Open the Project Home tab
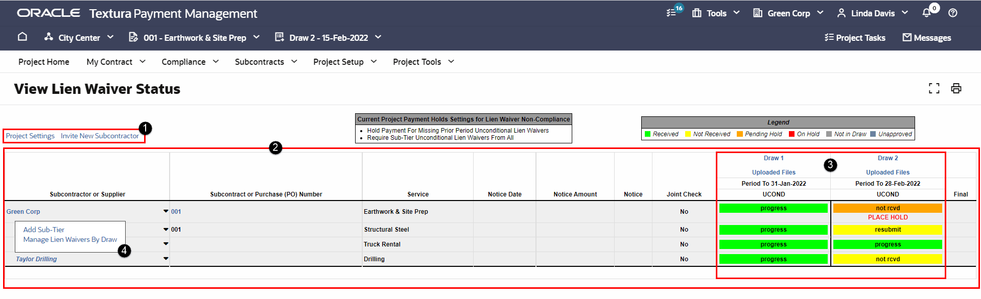Screen dimensions: 981x299 pos(44,62)
